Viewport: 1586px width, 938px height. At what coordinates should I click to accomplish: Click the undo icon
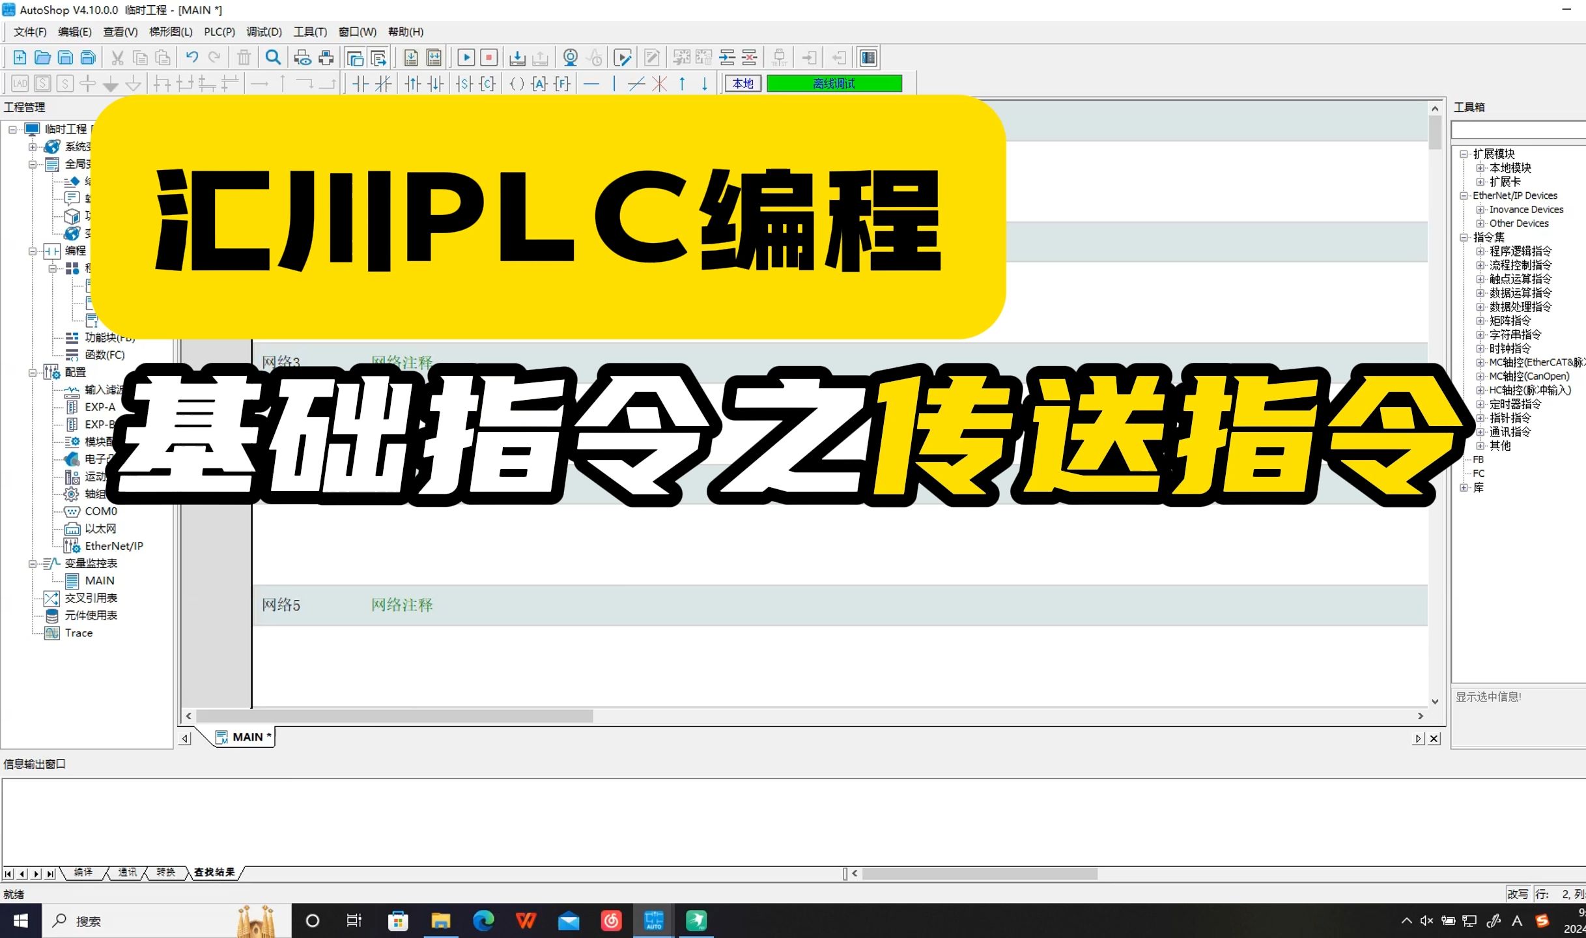tap(191, 57)
